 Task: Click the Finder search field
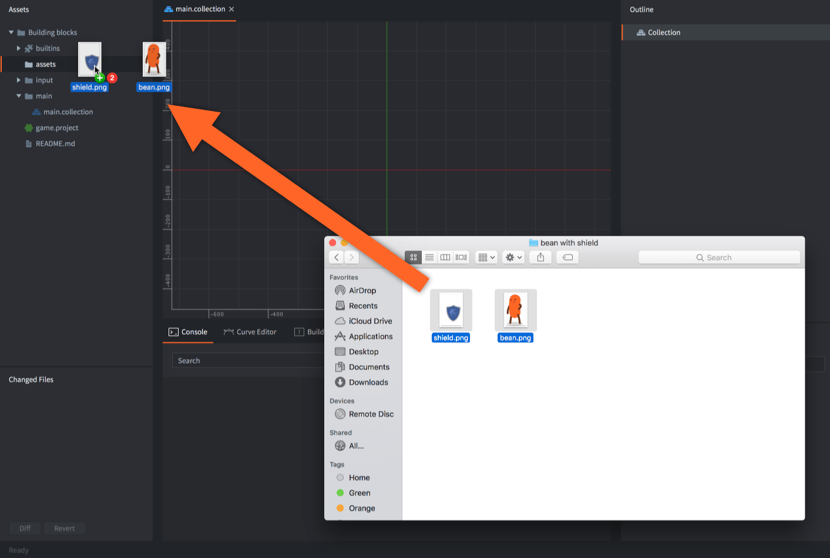pyautogui.click(x=719, y=258)
